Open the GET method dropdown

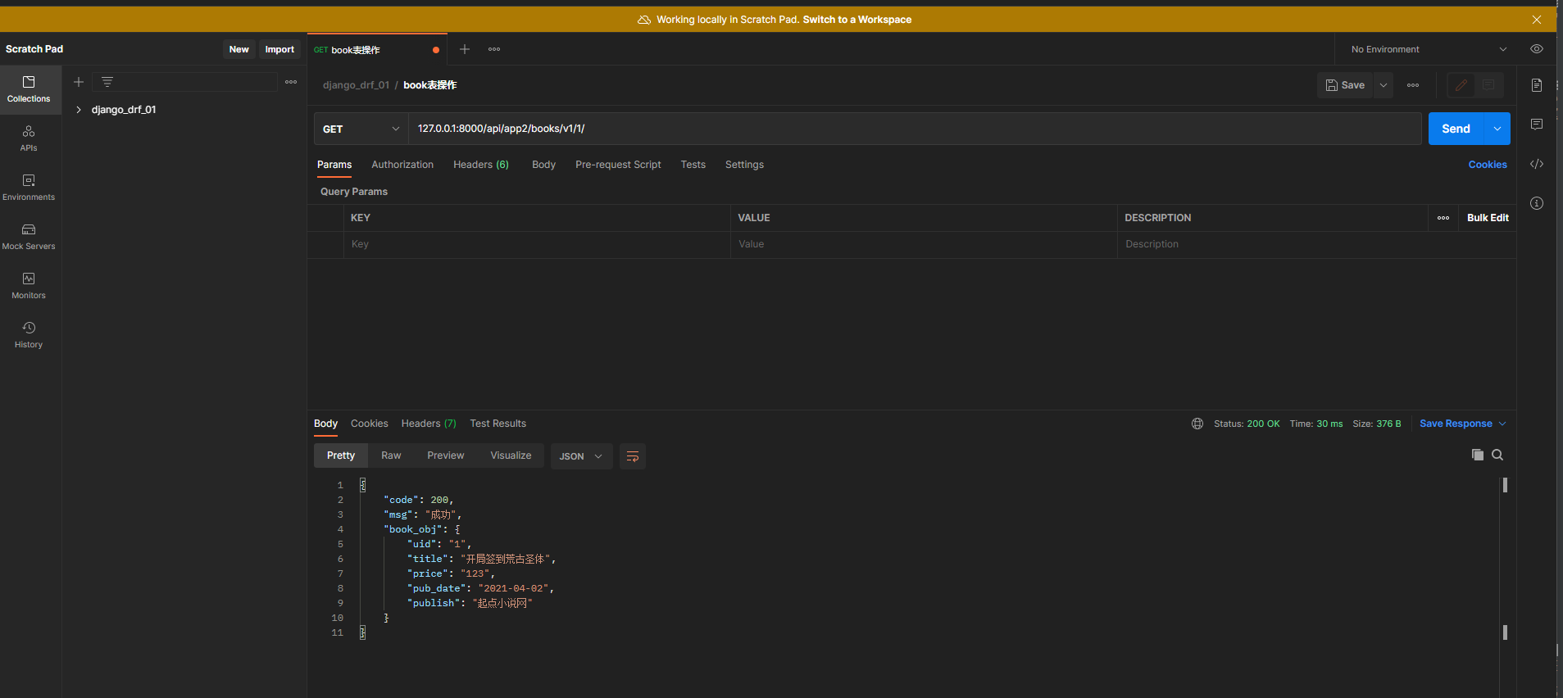[x=361, y=129]
